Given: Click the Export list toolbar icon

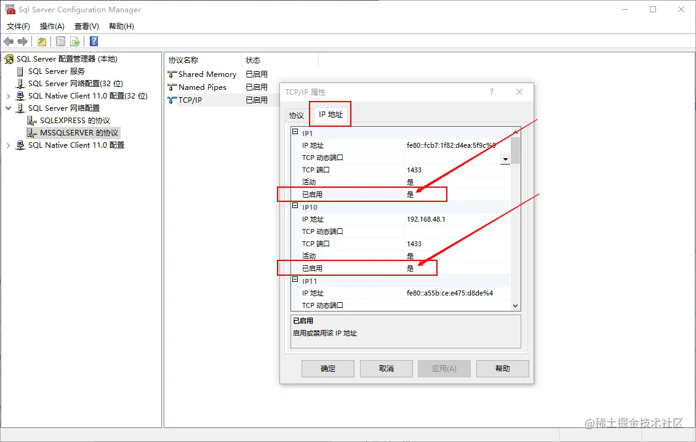Looking at the screenshot, I should pos(75,42).
